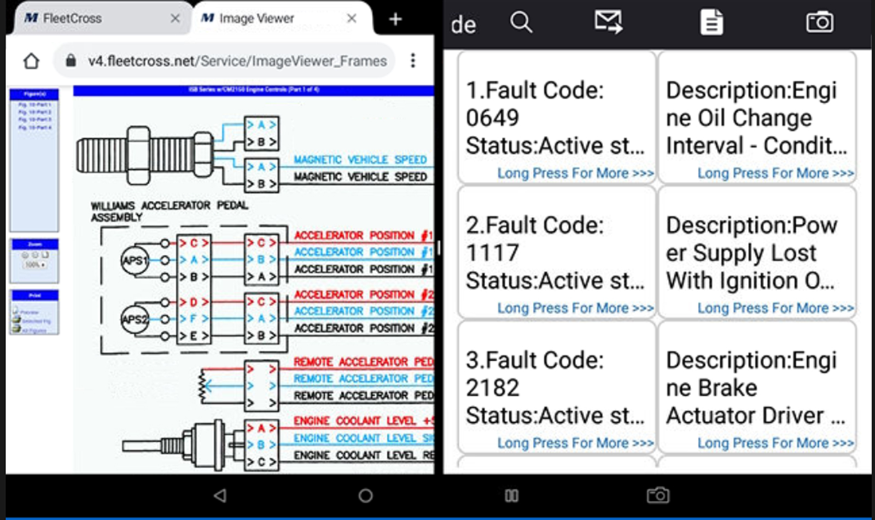Tap the Fault Code 0649 card

pyautogui.click(x=557, y=117)
